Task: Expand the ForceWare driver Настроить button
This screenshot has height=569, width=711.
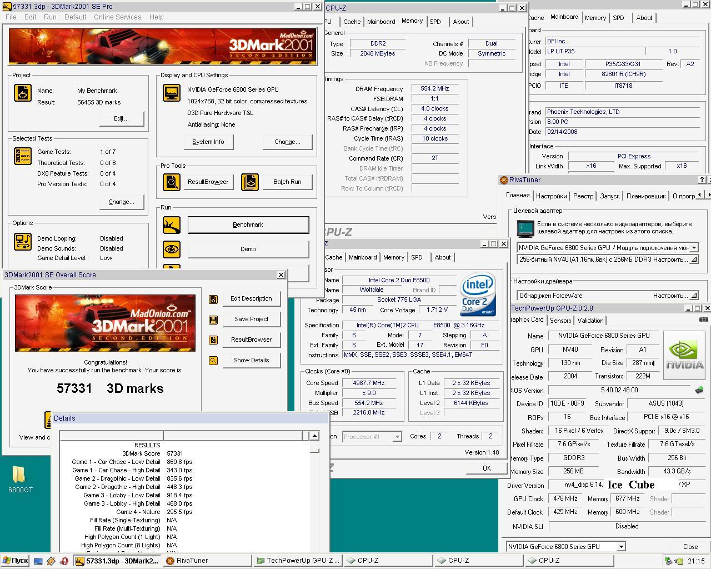Action: coord(694,296)
